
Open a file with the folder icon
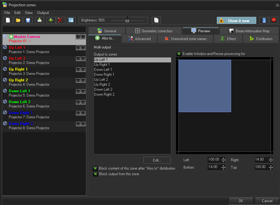click(18, 20)
